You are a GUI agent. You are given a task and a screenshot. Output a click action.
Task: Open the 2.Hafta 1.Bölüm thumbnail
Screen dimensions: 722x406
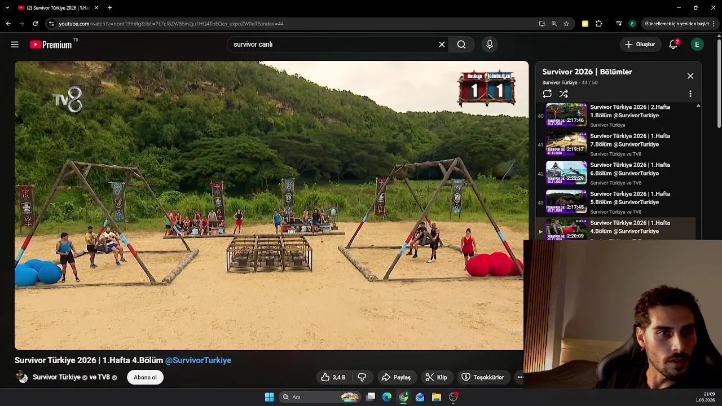pyautogui.click(x=566, y=115)
